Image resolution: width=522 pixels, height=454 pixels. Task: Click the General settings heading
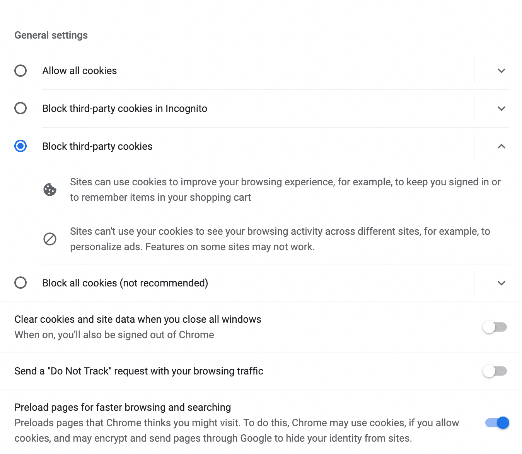click(x=51, y=35)
